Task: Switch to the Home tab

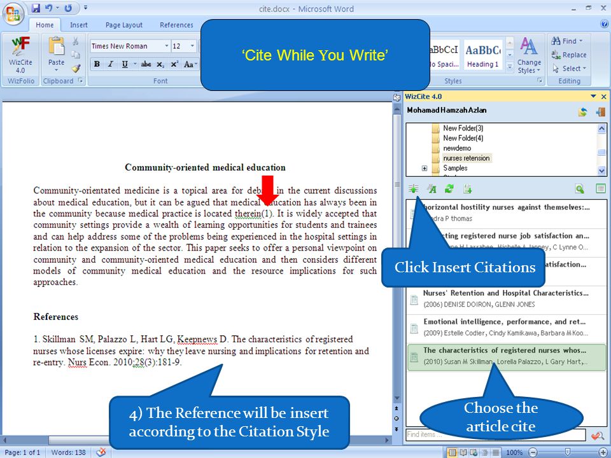Action: point(45,25)
